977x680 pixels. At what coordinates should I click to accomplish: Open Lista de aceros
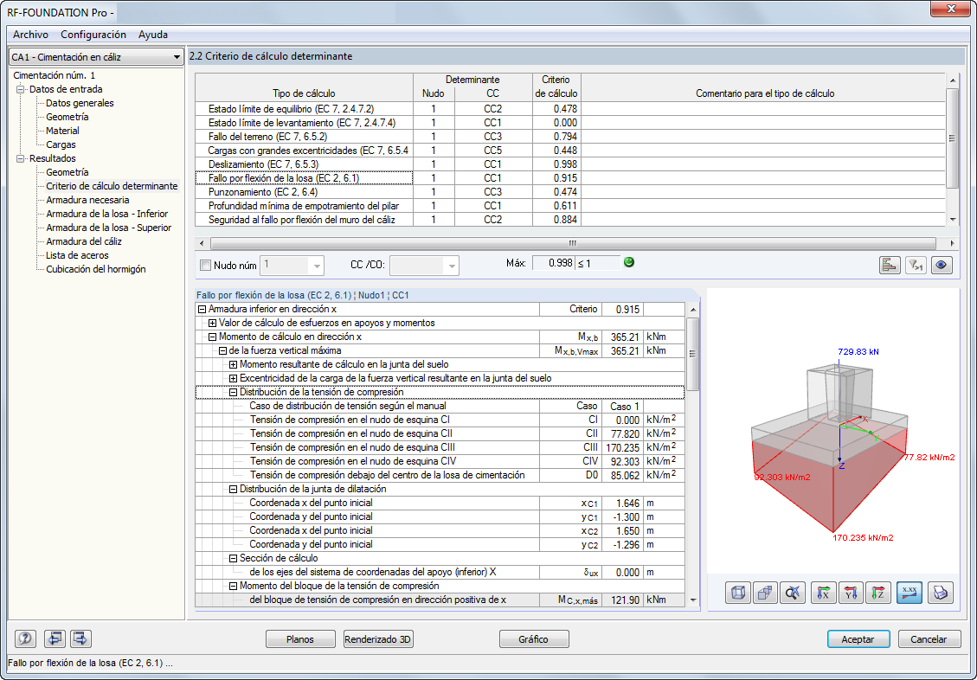[x=77, y=255]
